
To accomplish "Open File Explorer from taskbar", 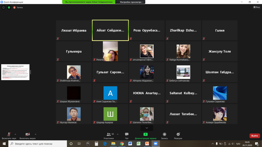I will click(x=113, y=144).
